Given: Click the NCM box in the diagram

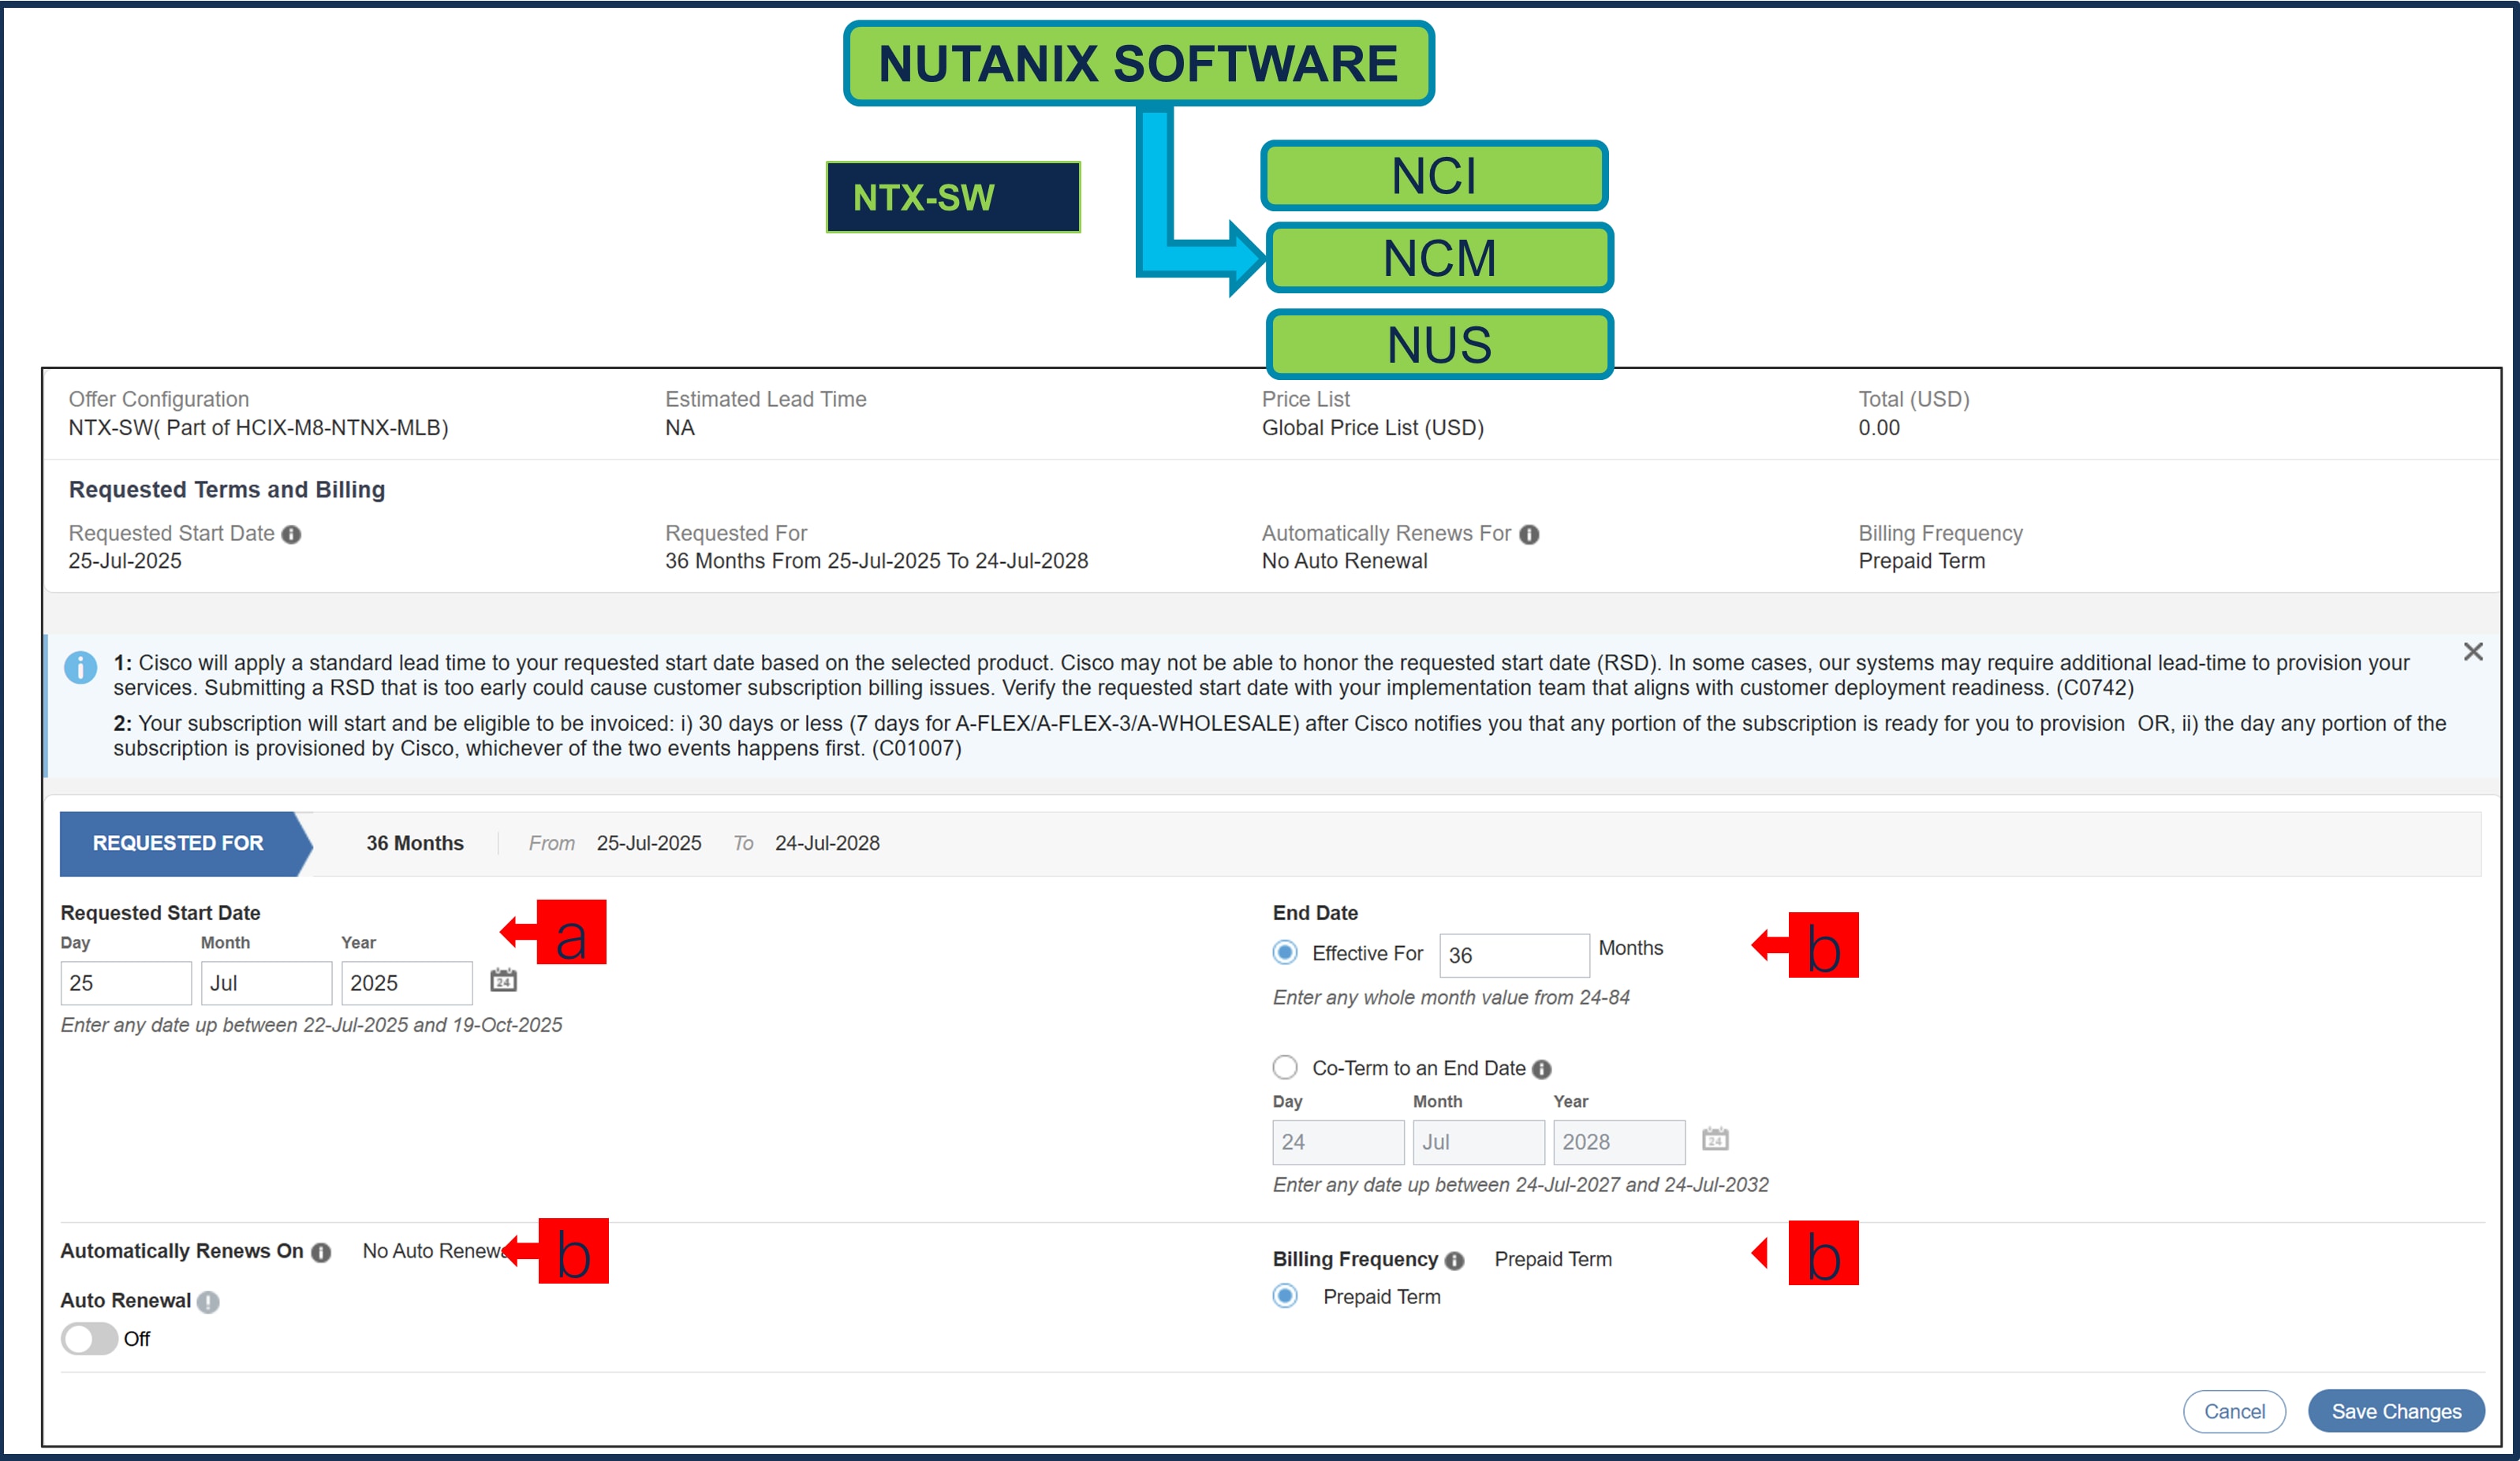Looking at the screenshot, I should [1440, 258].
